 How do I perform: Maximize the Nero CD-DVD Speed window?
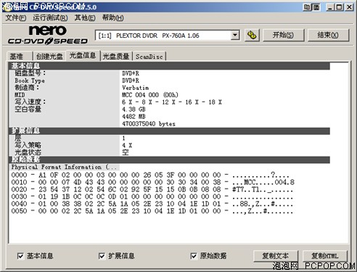click(x=339, y=7)
